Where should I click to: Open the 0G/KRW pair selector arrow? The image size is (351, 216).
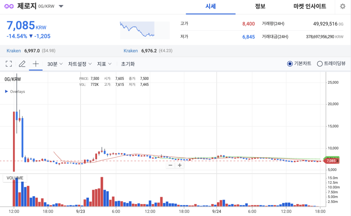[x=61, y=6]
